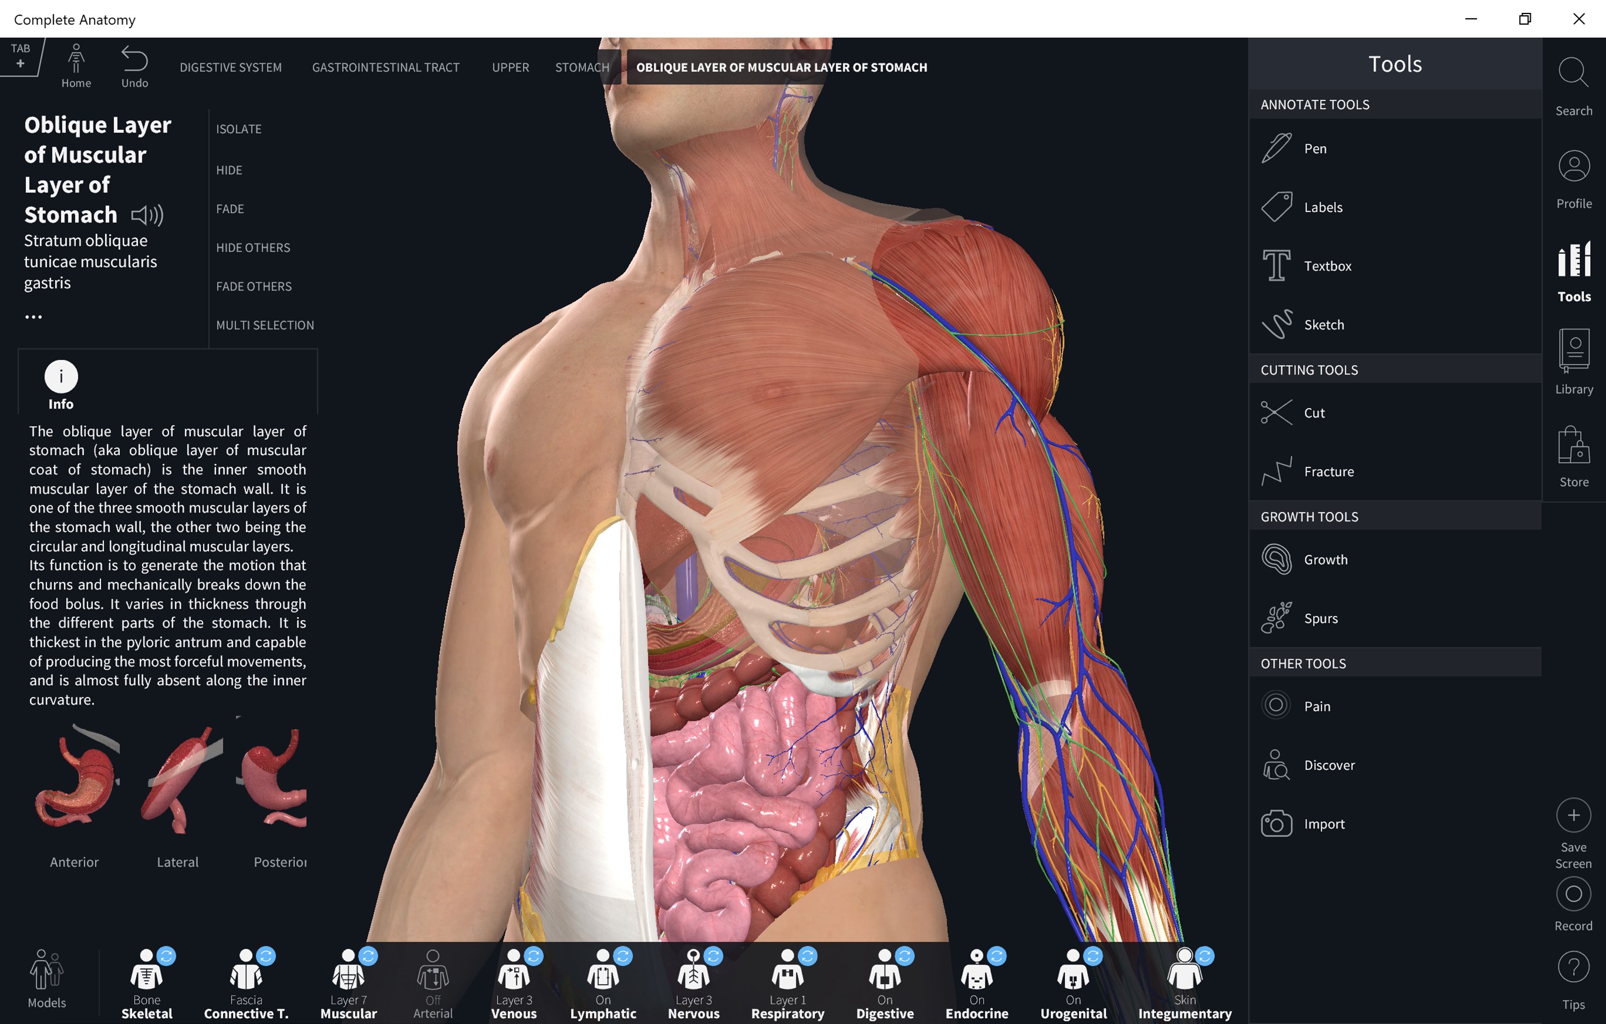Go to Digestive System breadcrumb
The height and width of the screenshot is (1024, 1606).
231,68
